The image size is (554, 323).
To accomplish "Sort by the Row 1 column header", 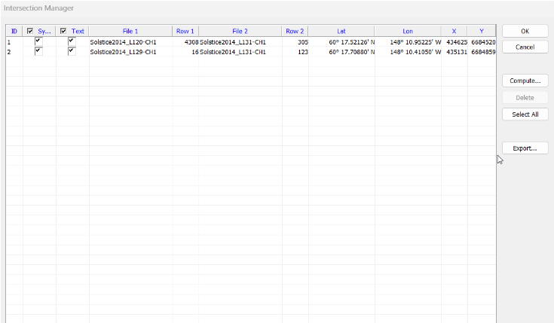I will [x=185, y=31].
